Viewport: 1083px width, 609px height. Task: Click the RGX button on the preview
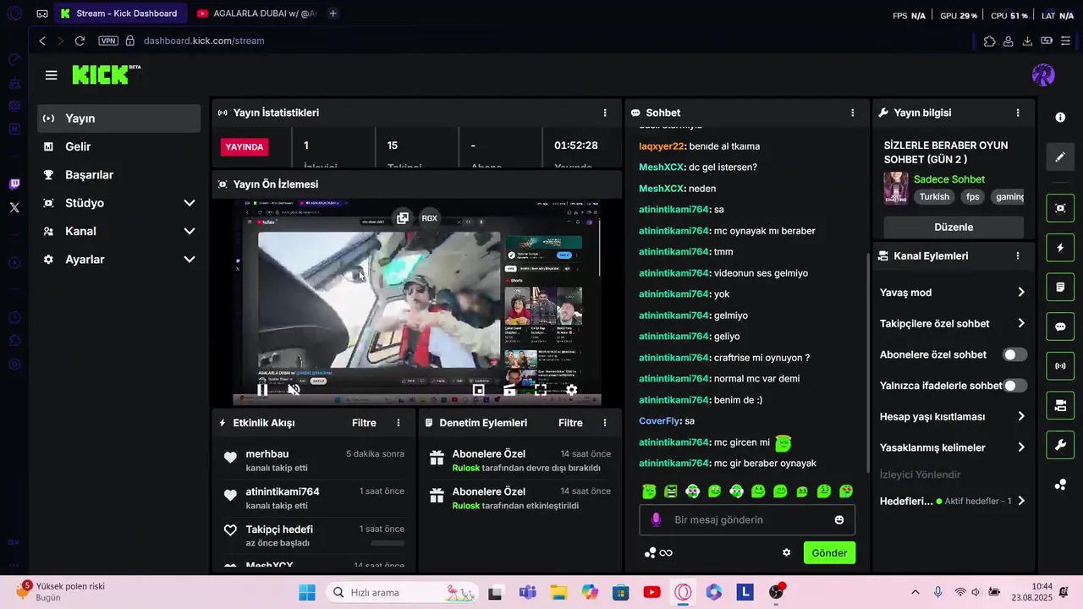[429, 217]
